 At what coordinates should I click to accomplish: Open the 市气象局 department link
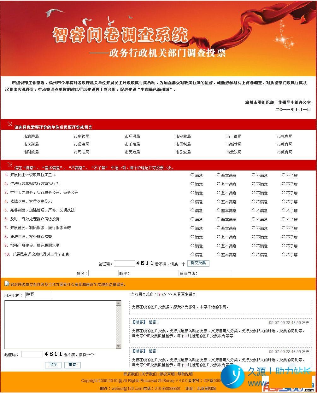(285, 136)
